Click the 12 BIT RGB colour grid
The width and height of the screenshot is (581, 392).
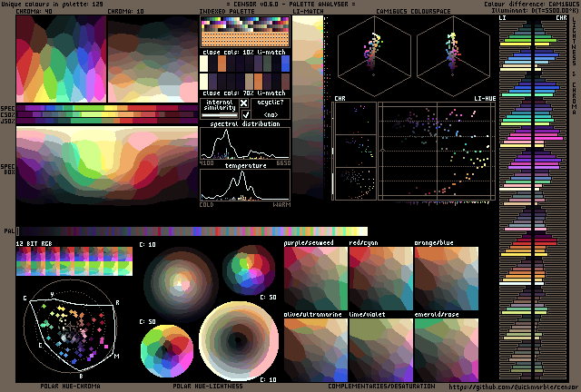(x=74, y=261)
